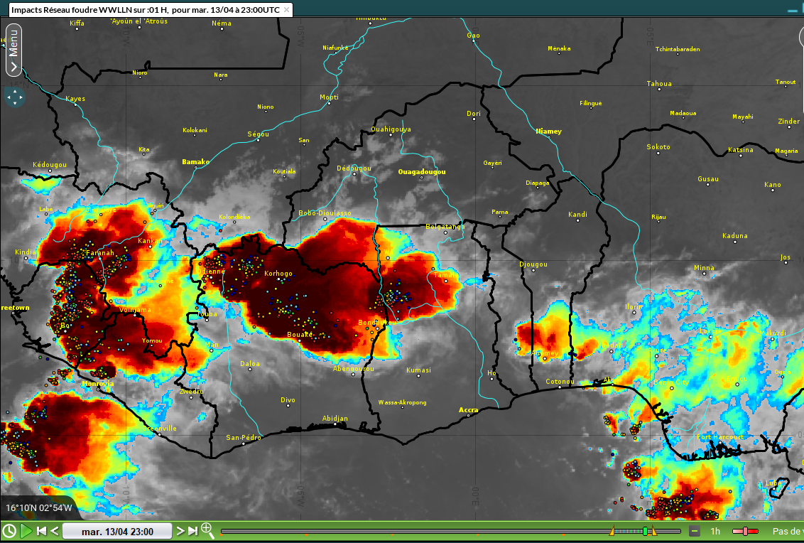The height and width of the screenshot is (543, 804).
Task: Start the animation with the green play button
Action: pos(26,531)
